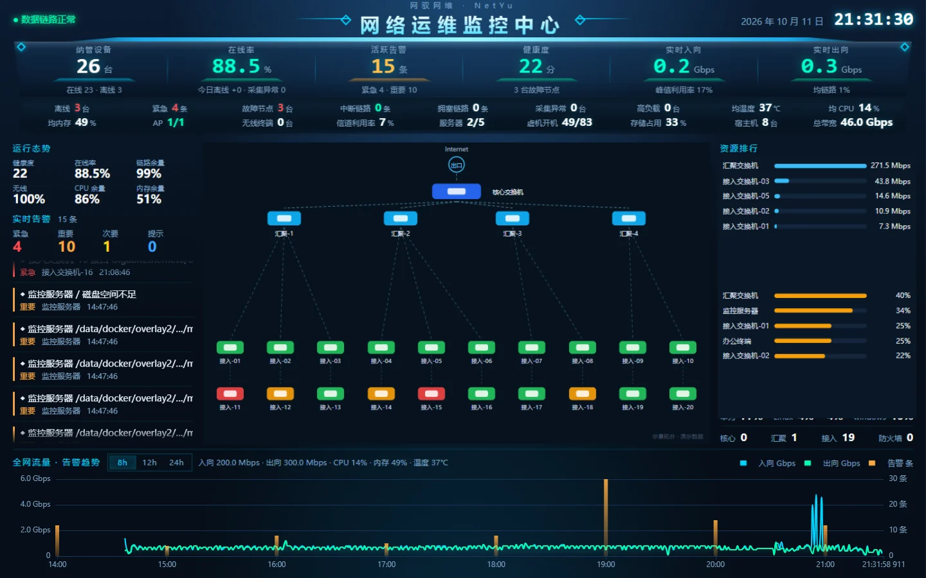The width and height of the screenshot is (926, 578).
Task: Select the 汇聚-3 switch node
Action: pyautogui.click(x=513, y=218)
